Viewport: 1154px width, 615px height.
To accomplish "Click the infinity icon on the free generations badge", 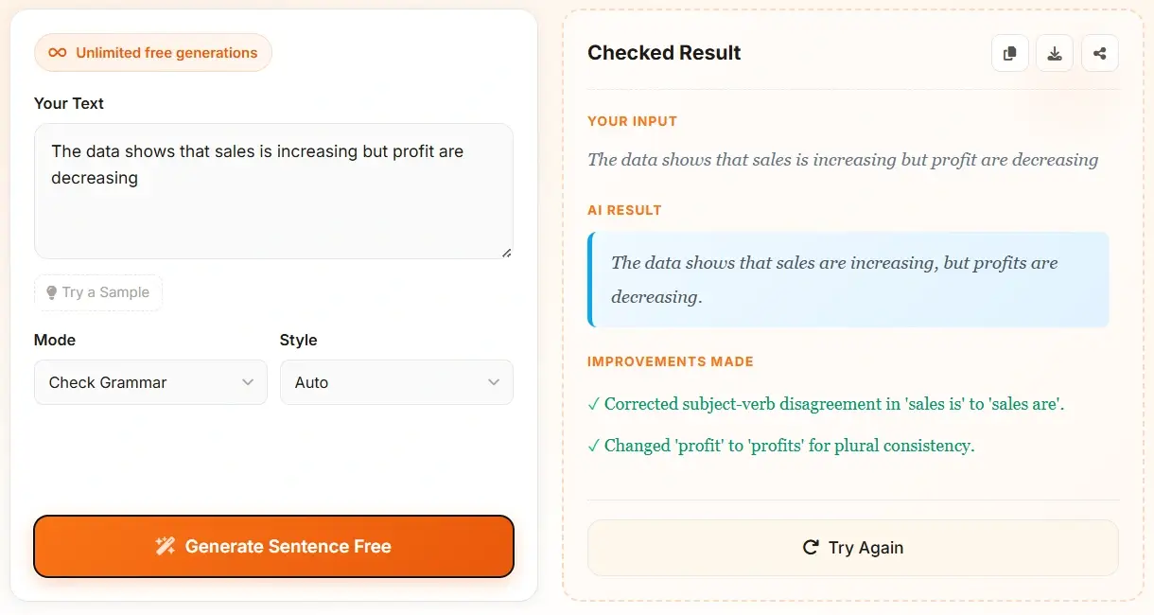I will click(x=58, y=53).
